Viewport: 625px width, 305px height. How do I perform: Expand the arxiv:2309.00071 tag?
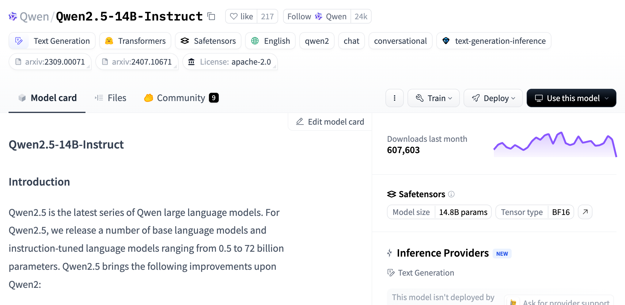tap(50, 62)
